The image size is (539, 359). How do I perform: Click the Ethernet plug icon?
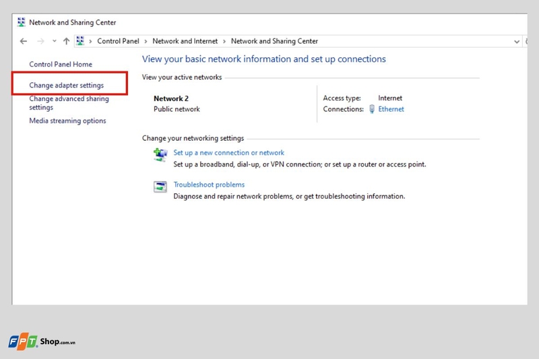coord(372,109)
